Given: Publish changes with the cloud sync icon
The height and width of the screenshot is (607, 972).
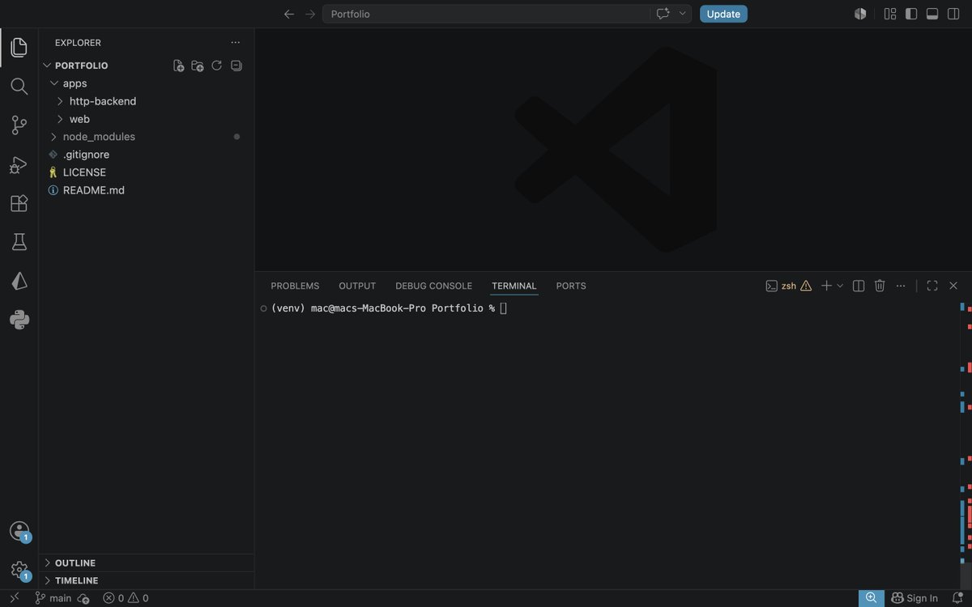Looking at the screenshot, I should coord(83,598).
